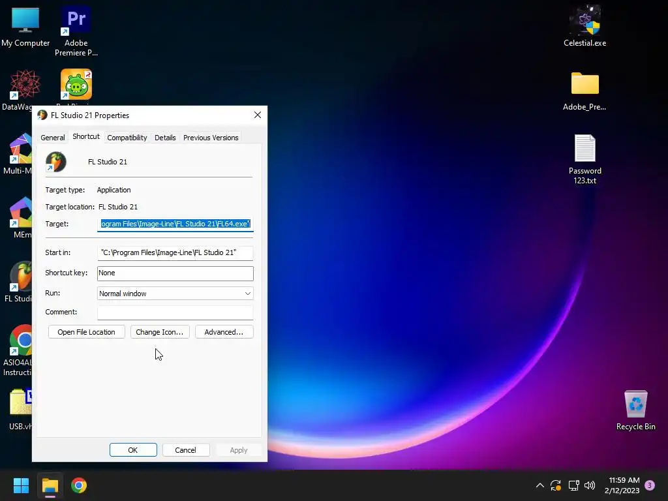Viewport: 668px width, 501px height.
Task: Click the Apply button
Action: [x=239, y=450]
